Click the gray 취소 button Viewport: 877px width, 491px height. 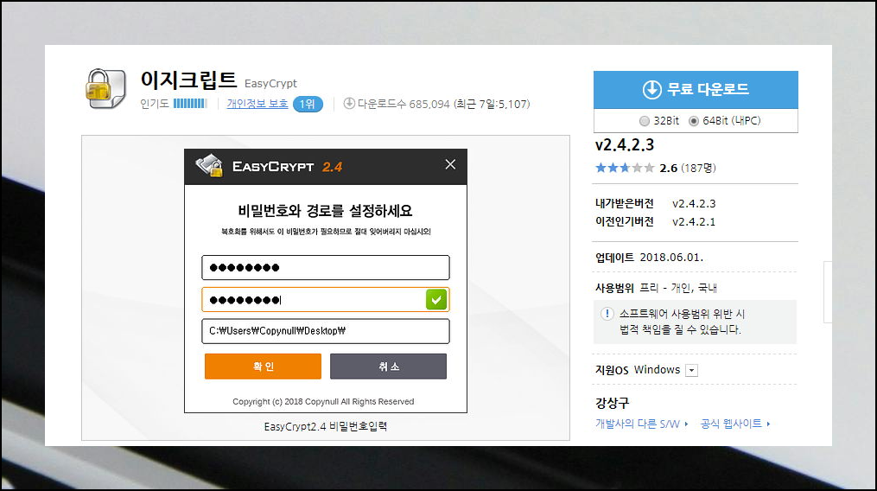point(388,367)
